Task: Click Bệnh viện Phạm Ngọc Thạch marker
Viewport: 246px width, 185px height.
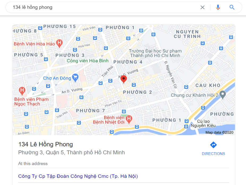Action: [x=22, y=91]
